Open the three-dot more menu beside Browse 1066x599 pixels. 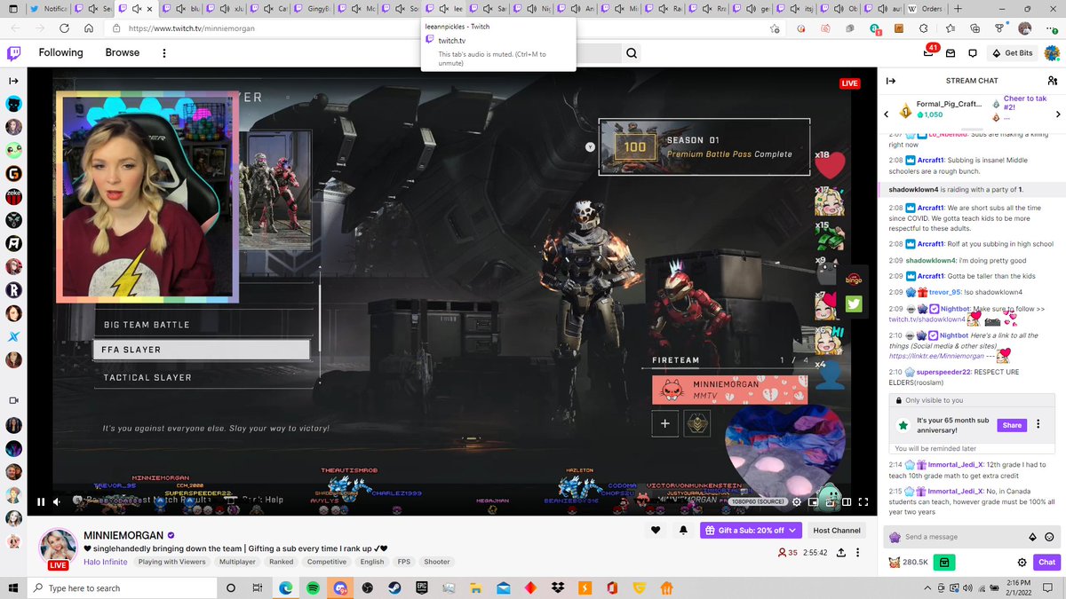point(163,53)
